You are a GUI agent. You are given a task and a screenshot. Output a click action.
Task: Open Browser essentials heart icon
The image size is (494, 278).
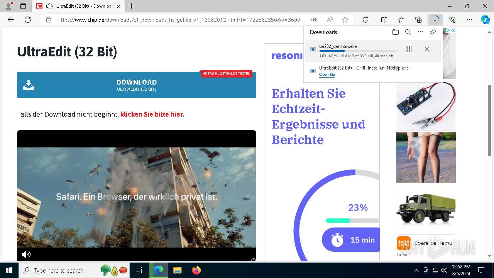(452, 20)
